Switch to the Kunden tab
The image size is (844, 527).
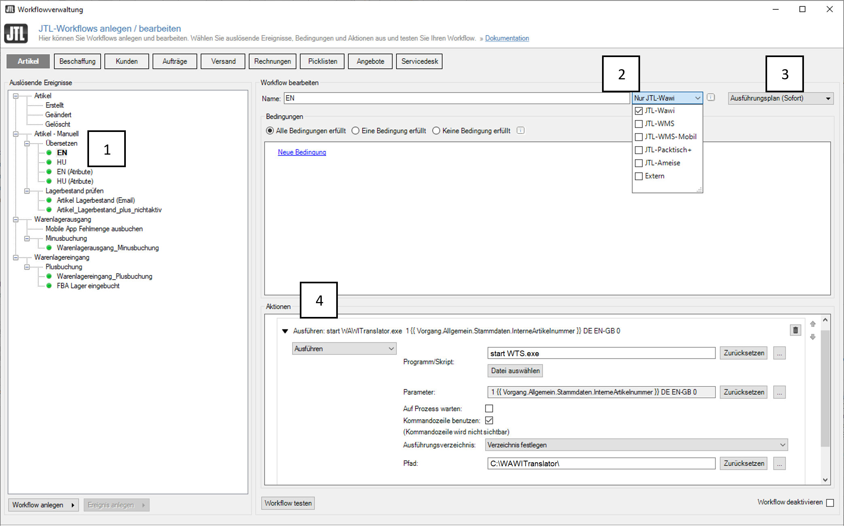tap(127, 61)
